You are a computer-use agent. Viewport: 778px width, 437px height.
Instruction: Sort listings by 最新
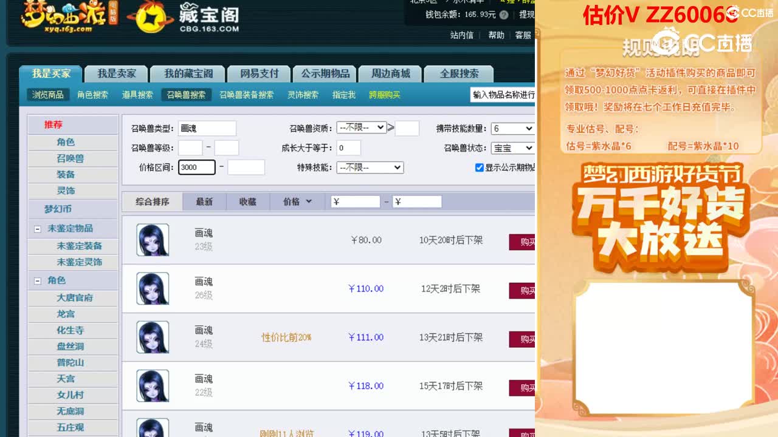204,202
